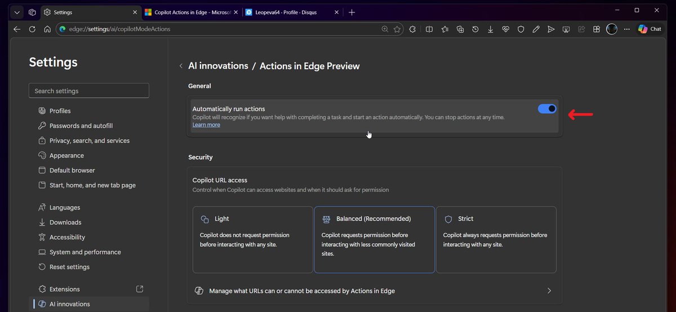Open Browser essentials heart icon
Image resolution: width=676 pixels, height=312 pixels.
pyautogui.click(x=506, y=29)
